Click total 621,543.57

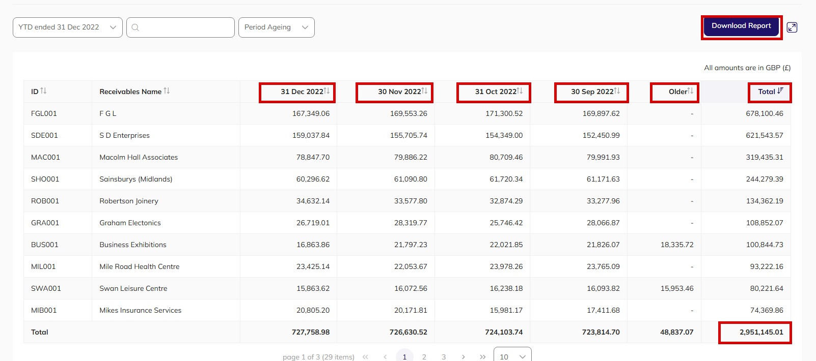pos(765,135)
